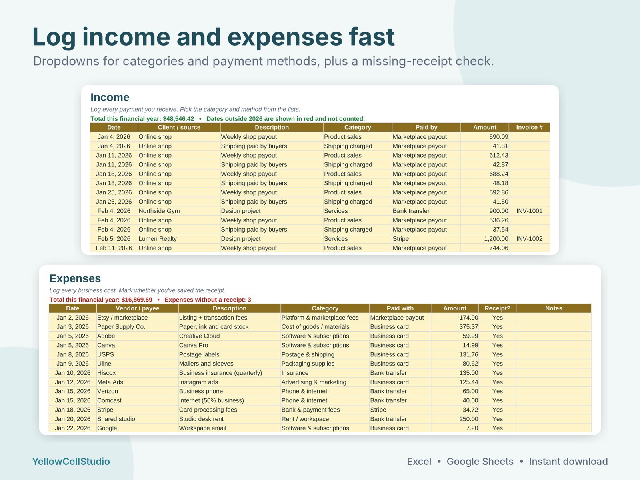640x480 pixels.
Task: Click the 'Vendor / payee' column header
Action: click(137, 308)
